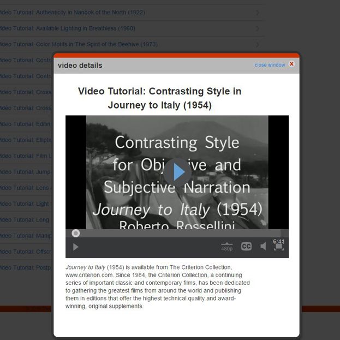This screenshot has height=340, width=340.
Task: Click the large blue play button on video
Action: tap(177, 172)
